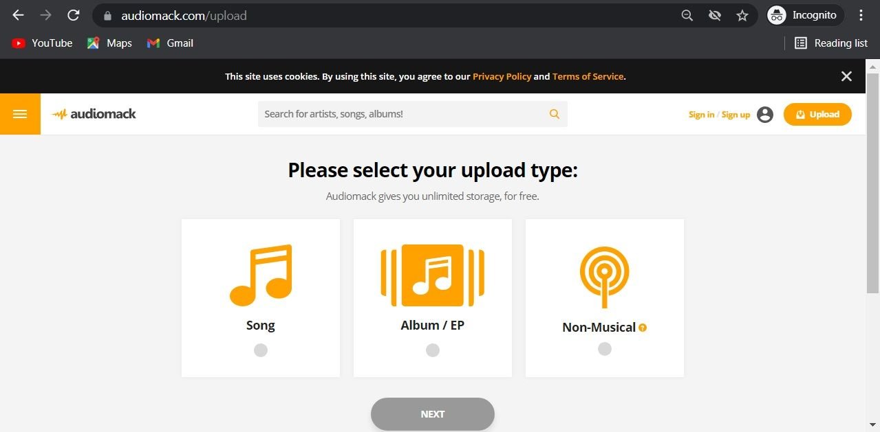
Task: Select the Album / EP radio button
Action: pos(433,350)
